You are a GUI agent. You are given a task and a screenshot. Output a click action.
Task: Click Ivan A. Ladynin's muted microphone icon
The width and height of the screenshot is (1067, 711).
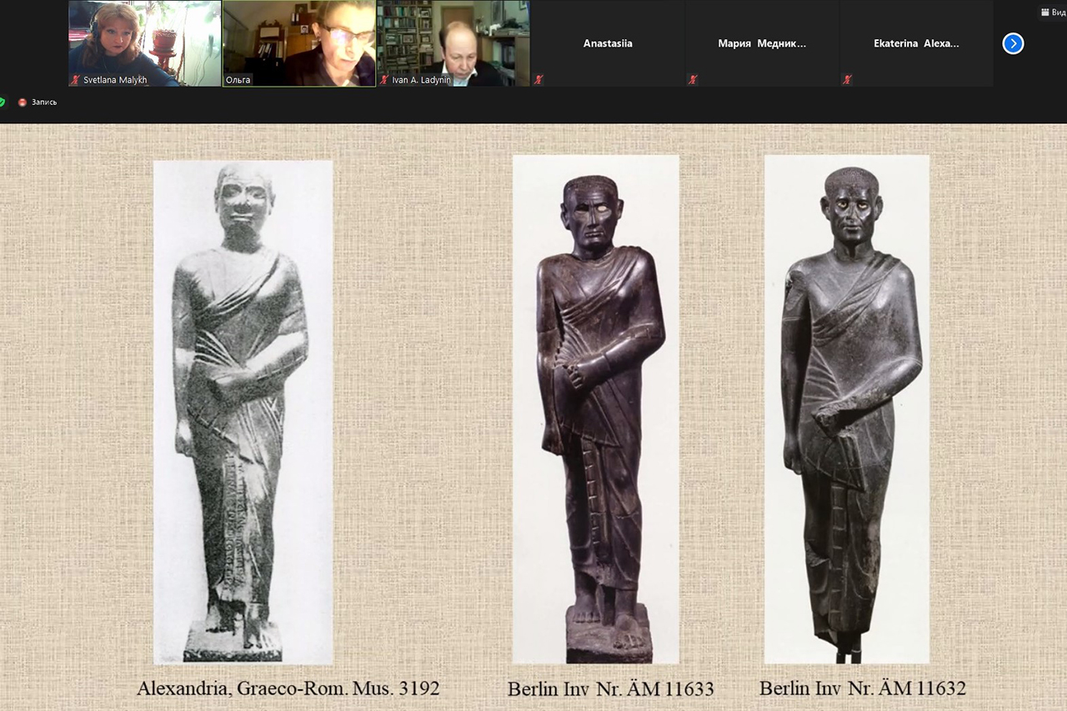point(384,80)
